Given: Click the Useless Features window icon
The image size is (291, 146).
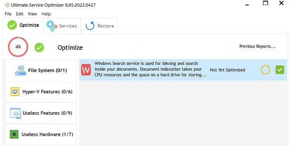Looking at the screenshot, I should click(x=16, y=113).
